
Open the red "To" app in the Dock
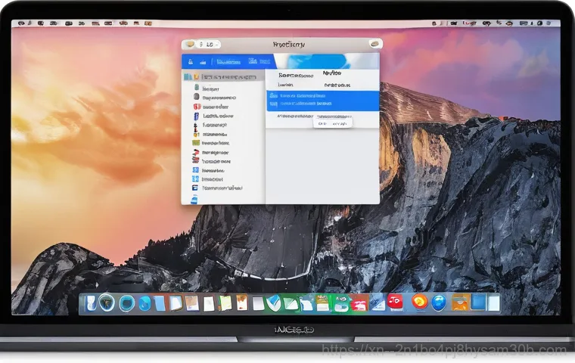395,302
